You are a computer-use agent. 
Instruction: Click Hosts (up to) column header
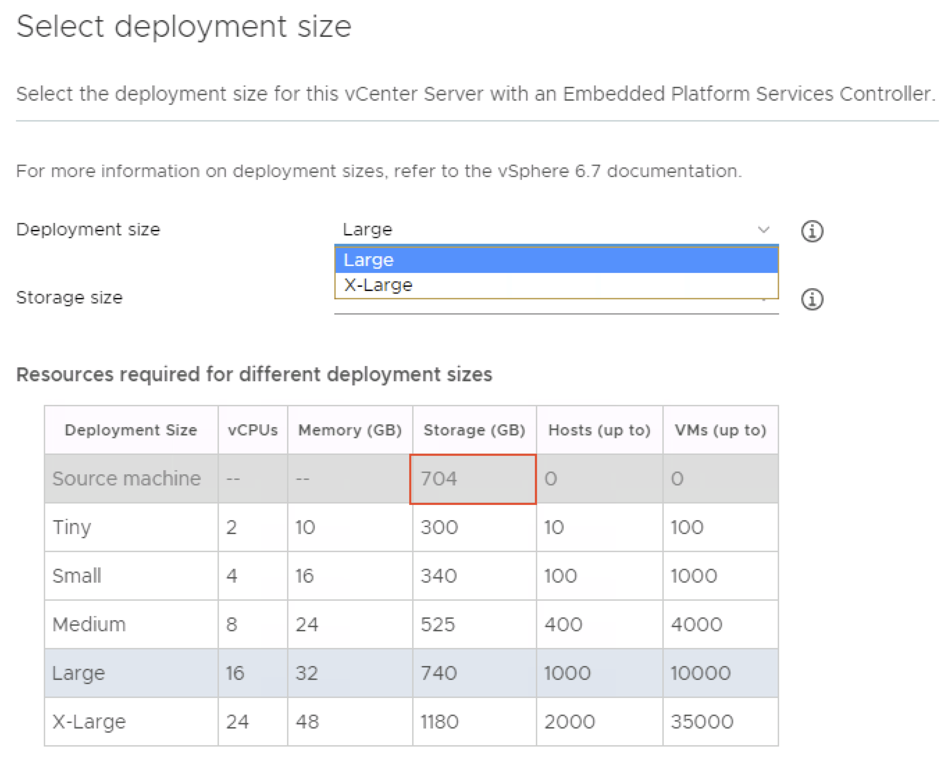point(599,430)
